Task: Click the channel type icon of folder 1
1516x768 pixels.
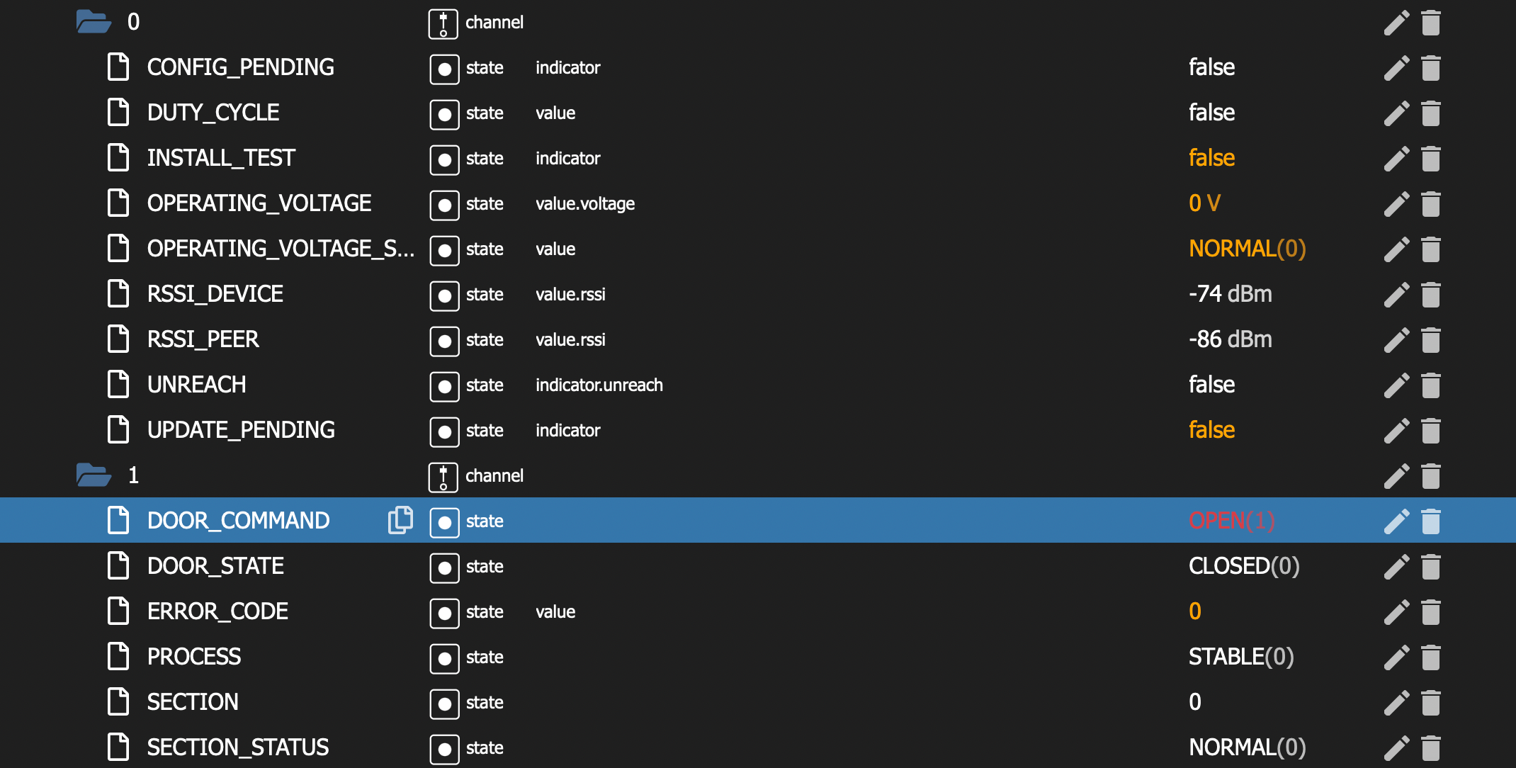Action: click(443, 476)
